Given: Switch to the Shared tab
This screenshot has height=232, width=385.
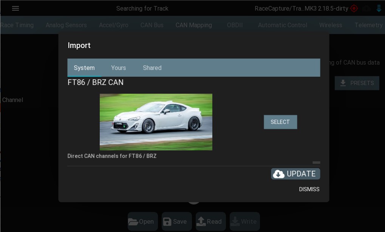Looking at the screenshot, I should 152,68.
